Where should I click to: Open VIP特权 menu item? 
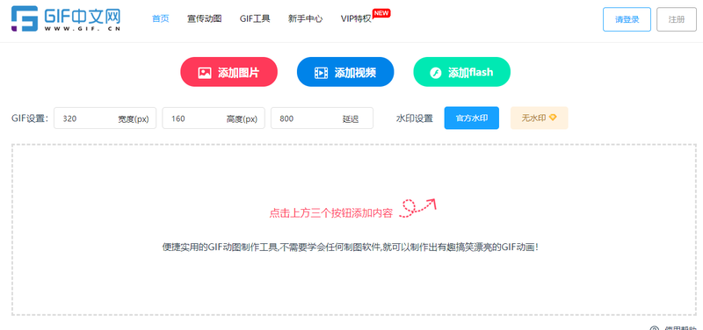[x=356, y=18]
